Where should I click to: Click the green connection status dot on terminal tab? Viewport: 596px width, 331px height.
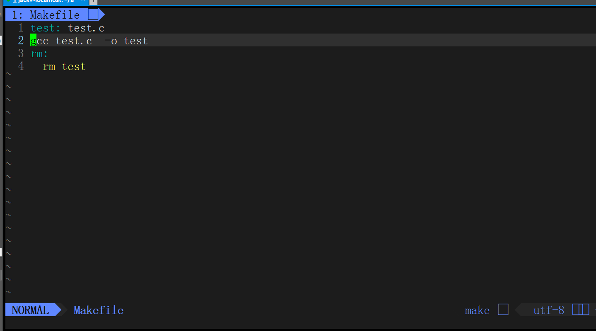(x=8, y=2)
